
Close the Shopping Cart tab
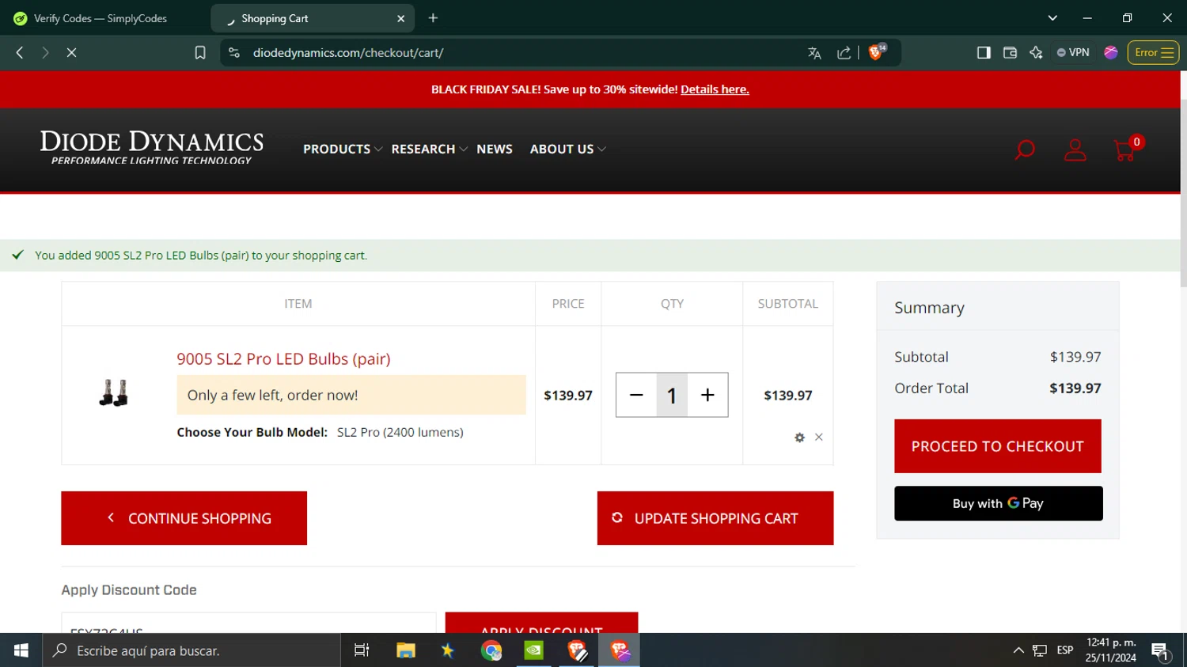tap(400, 18)
